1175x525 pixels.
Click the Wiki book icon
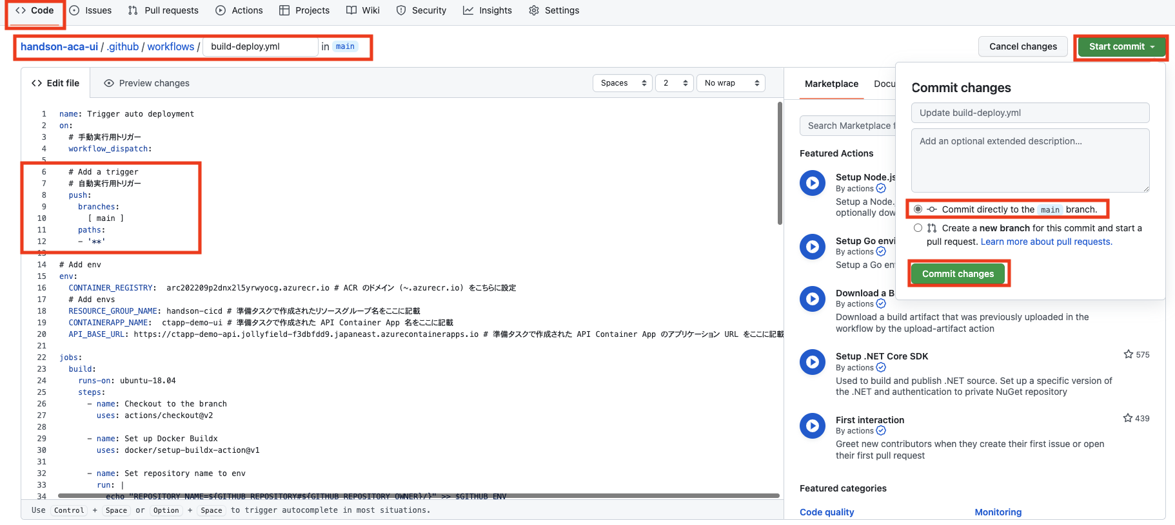[x=351, y=10]
